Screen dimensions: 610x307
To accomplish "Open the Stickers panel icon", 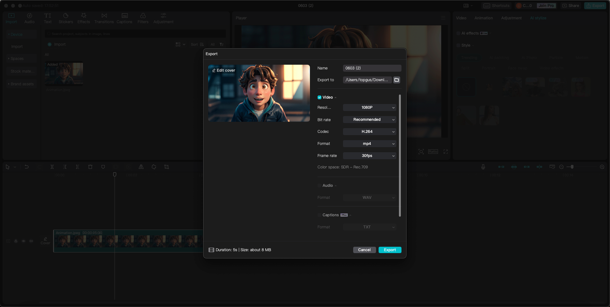I will pos(66,16).
